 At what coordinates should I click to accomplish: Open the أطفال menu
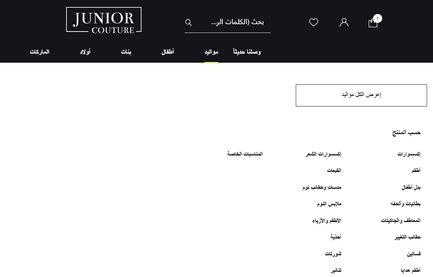tap(167, 52)
